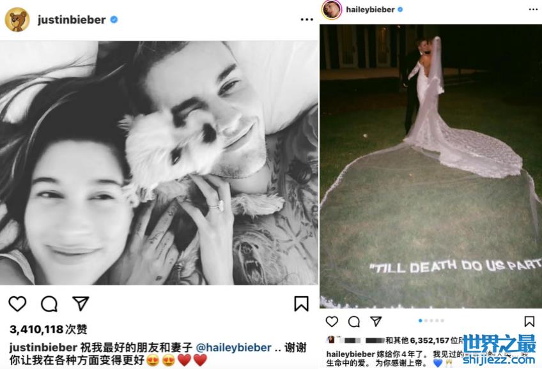Open justinbieber bear profile picture

tap(17, 20)
